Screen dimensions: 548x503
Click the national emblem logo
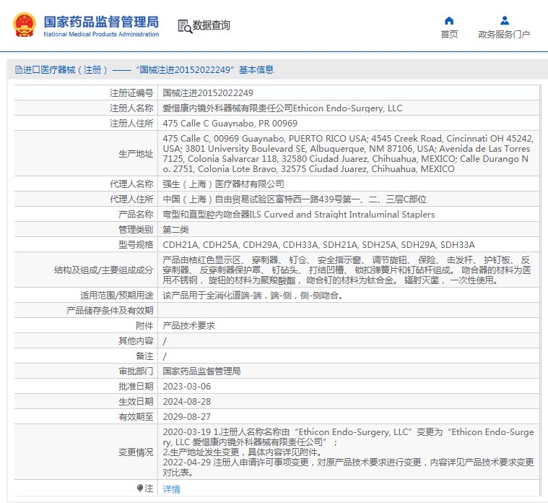(x=25, y=25)
